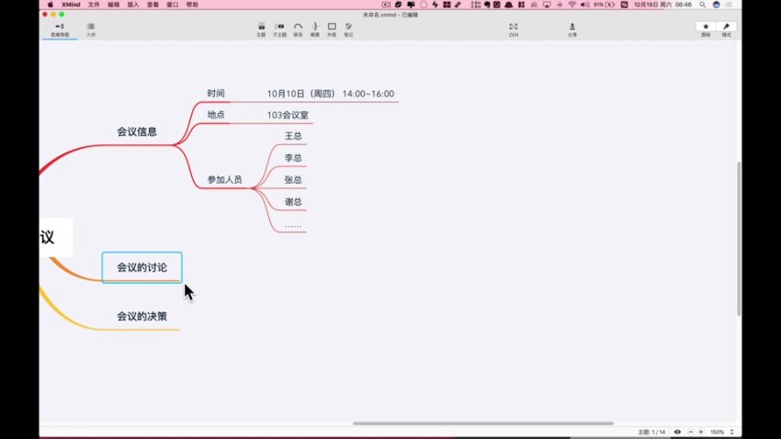This screenshot has width=781, height=439.
Task: Select the 会议的决策 topic node
Action: (x=141, y=316)
